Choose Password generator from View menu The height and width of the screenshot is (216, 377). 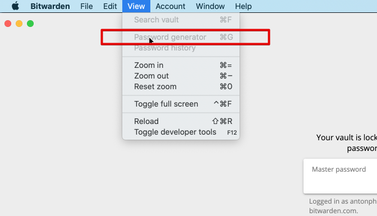pos(181,37)
